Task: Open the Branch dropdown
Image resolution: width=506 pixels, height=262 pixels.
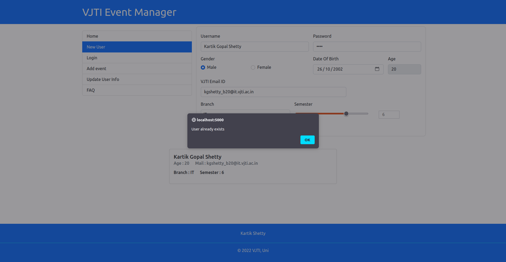Action: point(245,112)
